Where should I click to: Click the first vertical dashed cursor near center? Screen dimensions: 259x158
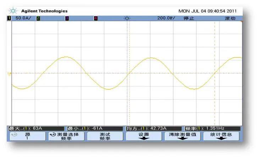tap(129, 73)
